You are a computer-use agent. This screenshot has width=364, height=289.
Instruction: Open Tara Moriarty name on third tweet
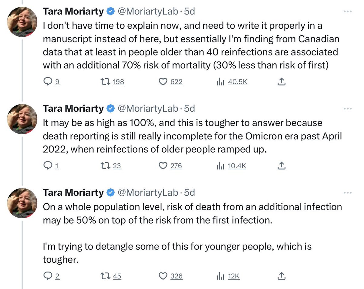(73, 192)
